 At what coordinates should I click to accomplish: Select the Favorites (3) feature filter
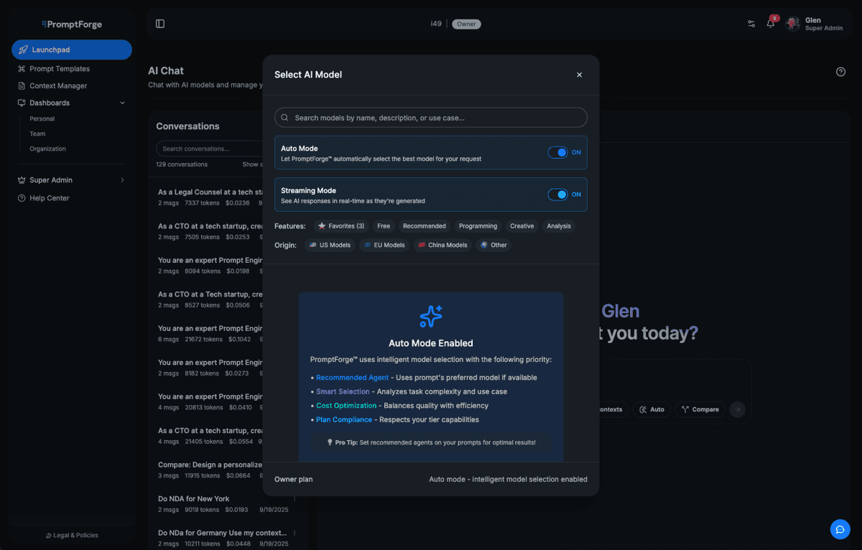point(340,225)
